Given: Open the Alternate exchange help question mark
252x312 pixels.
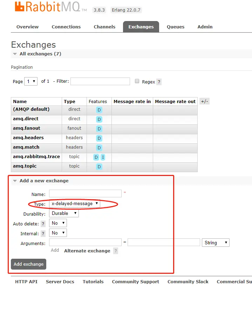Looking at the screenshot, I should (116, 251).
